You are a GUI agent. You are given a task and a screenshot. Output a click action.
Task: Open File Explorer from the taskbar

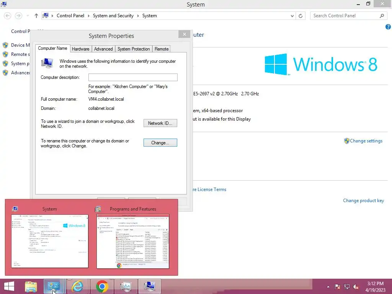[x=31, y=286]
